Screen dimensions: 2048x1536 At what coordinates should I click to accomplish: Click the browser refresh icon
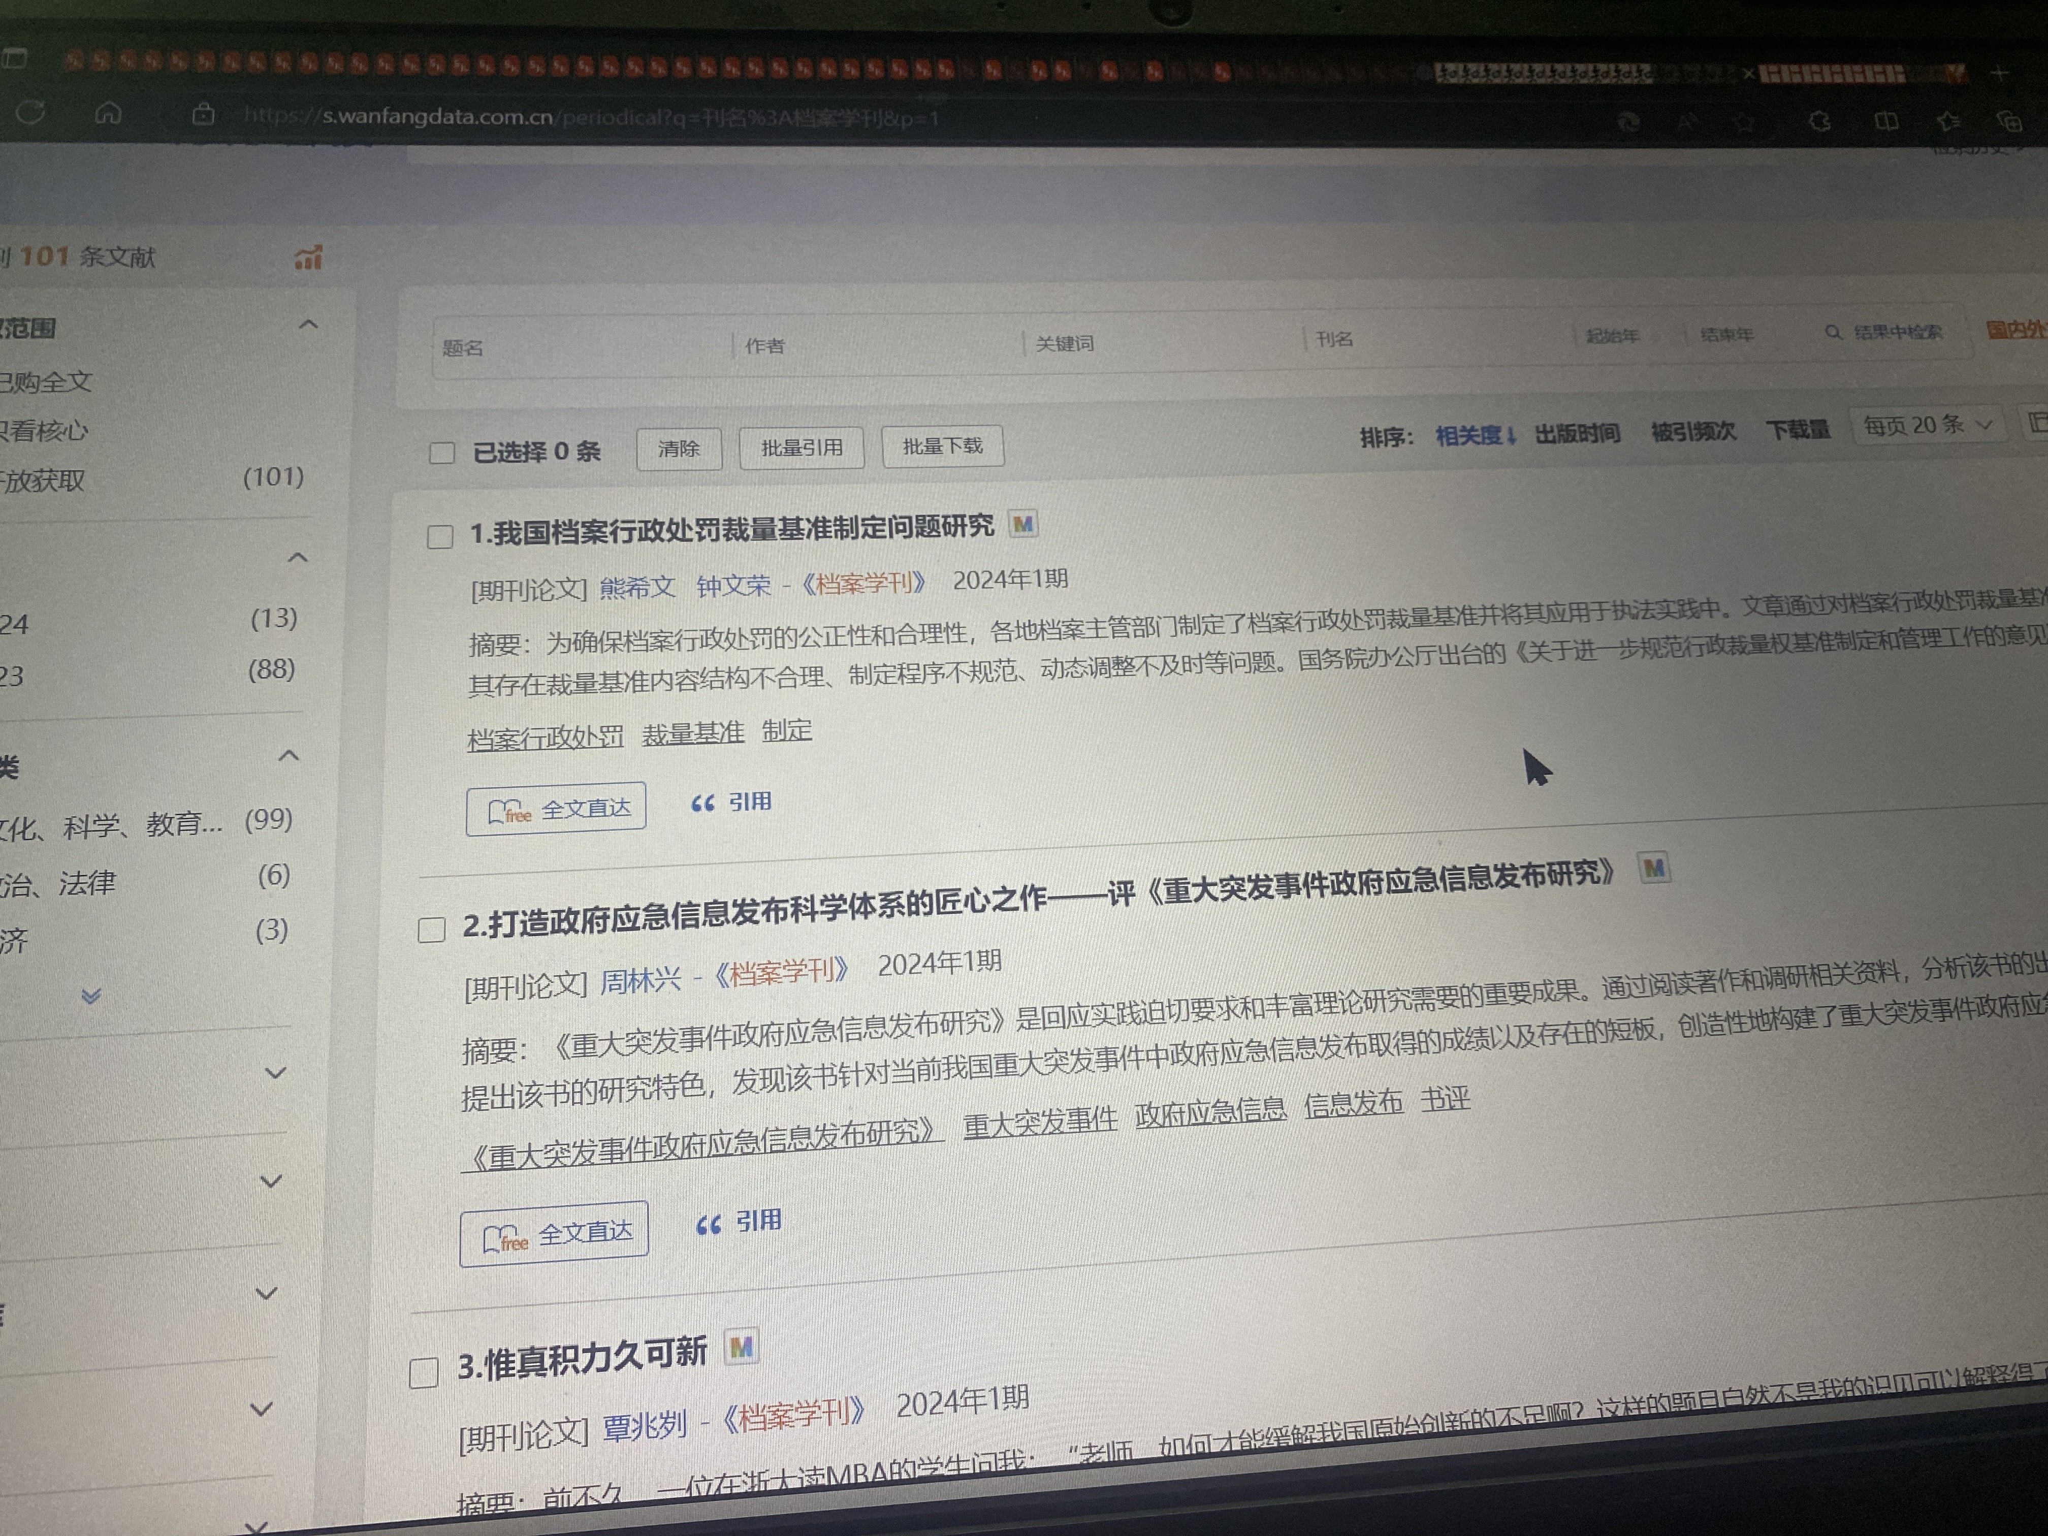30,113
